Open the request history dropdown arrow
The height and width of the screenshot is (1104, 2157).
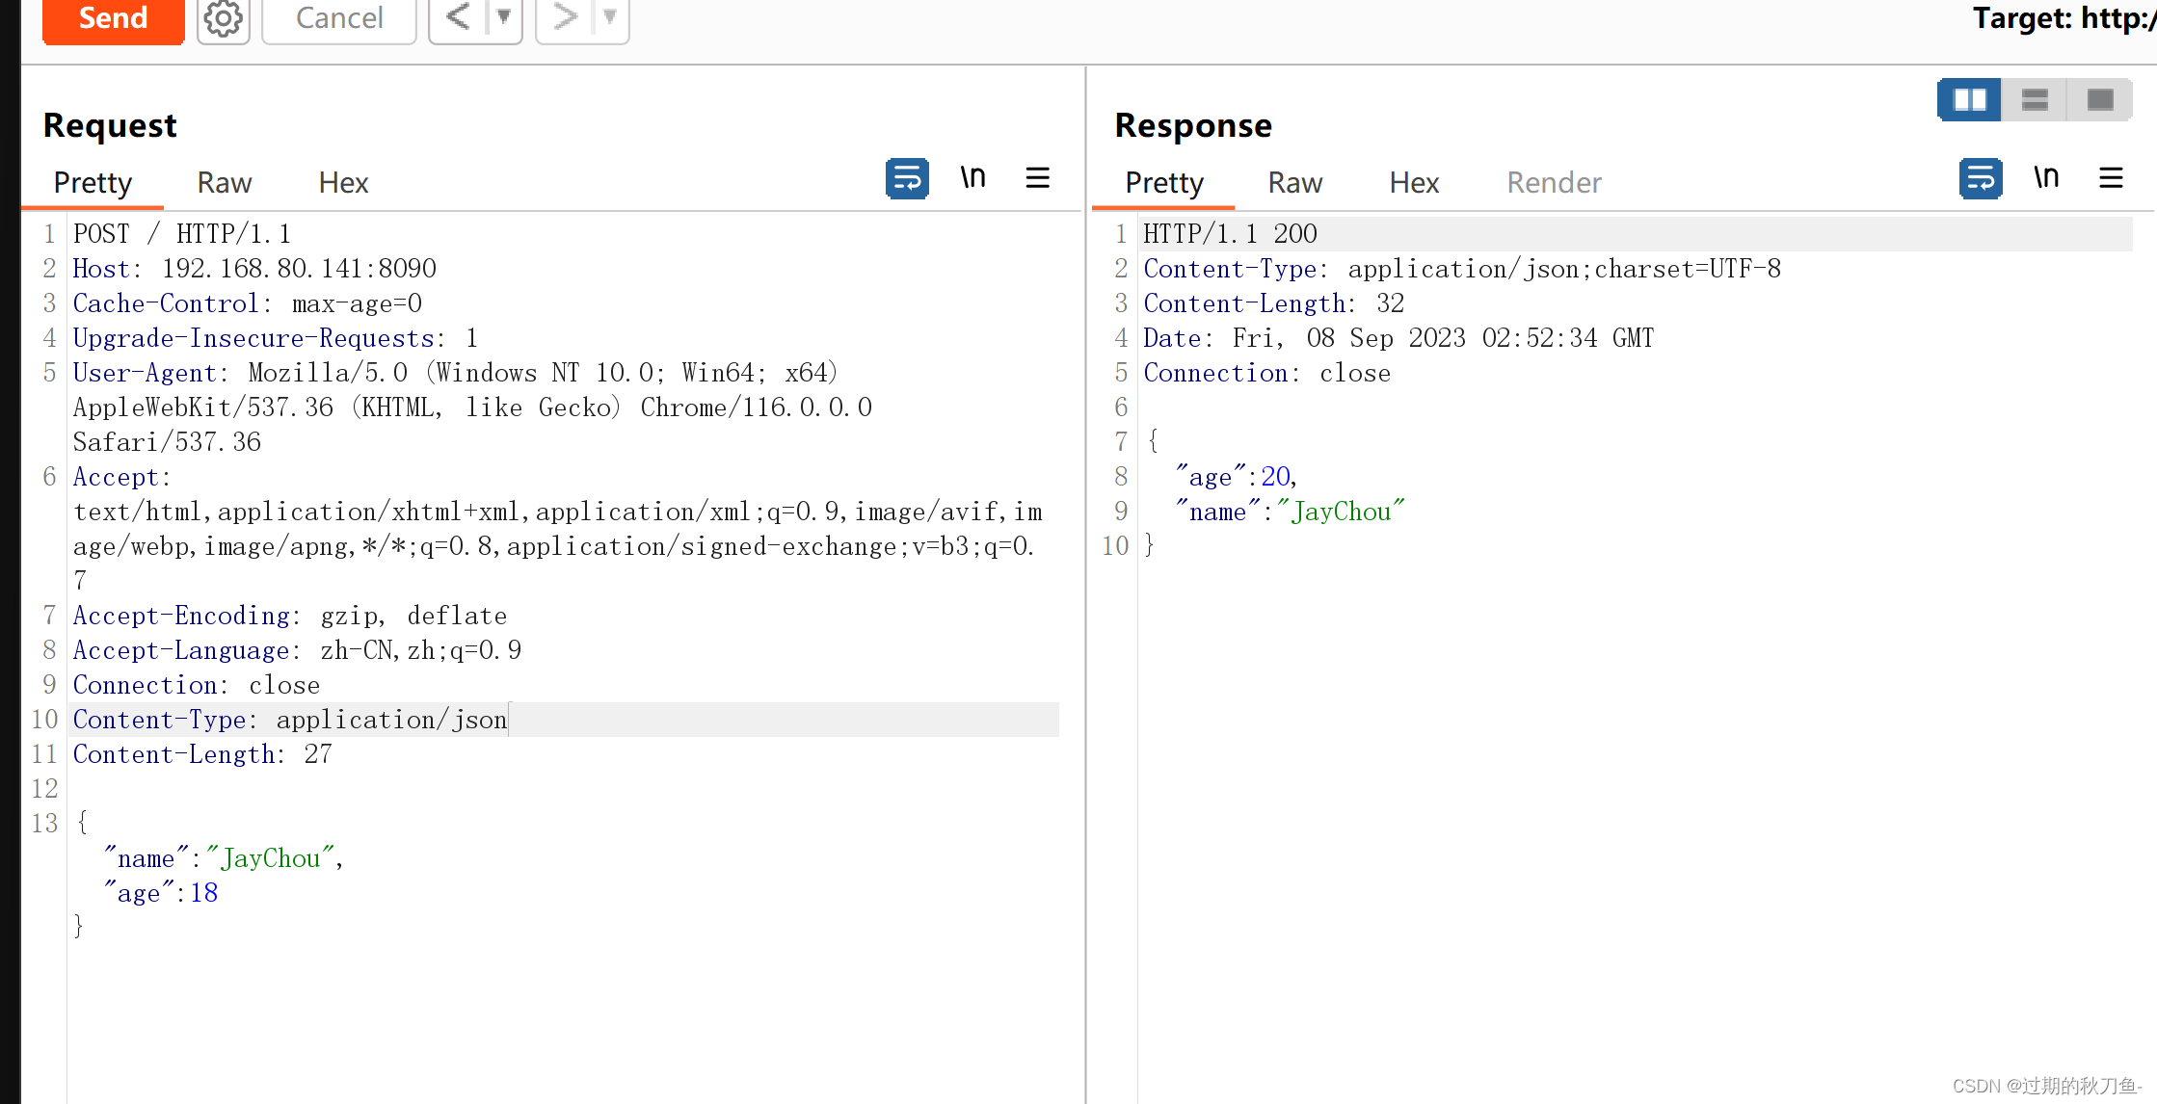(503, 18)
